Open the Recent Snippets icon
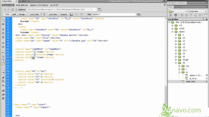Viewport: 209px width, 117px height. tap(3, 81)
